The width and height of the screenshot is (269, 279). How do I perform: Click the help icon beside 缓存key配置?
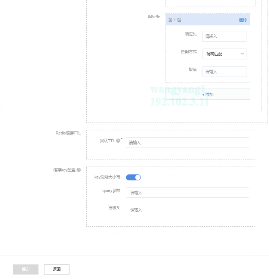(78, 170)
